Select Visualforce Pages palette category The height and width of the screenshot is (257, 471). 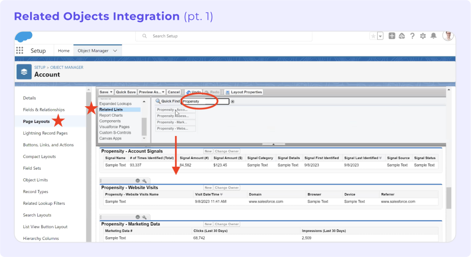[x=114, y=127]
